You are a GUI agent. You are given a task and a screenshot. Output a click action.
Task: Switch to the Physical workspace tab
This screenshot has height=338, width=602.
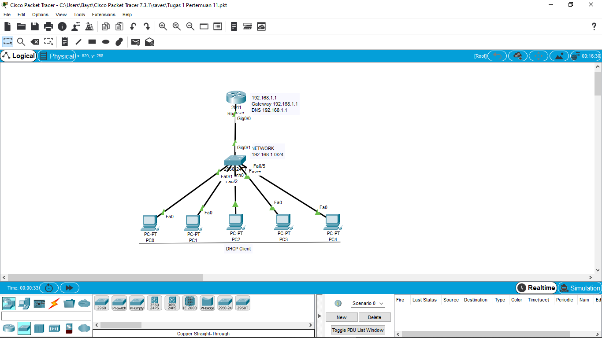tap(57, 56)
